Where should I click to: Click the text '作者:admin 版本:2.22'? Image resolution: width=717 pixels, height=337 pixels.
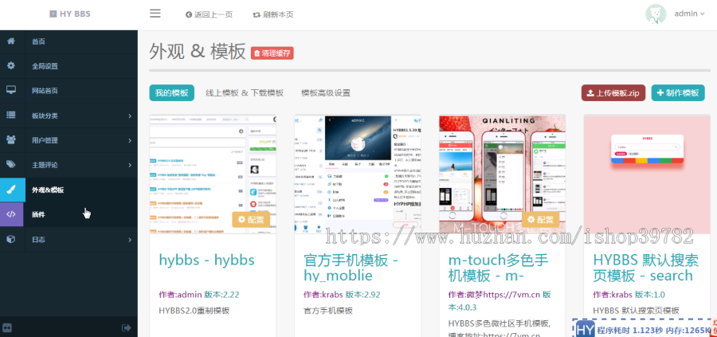(199, 295)
